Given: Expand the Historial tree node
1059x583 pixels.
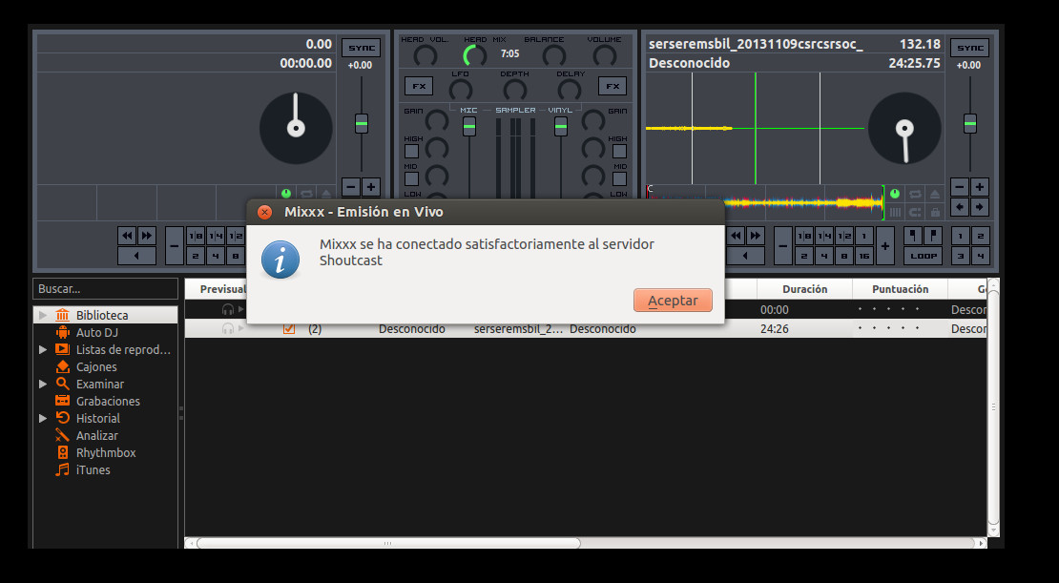Looking at the screenshot, I should click(x=43, y=418).
